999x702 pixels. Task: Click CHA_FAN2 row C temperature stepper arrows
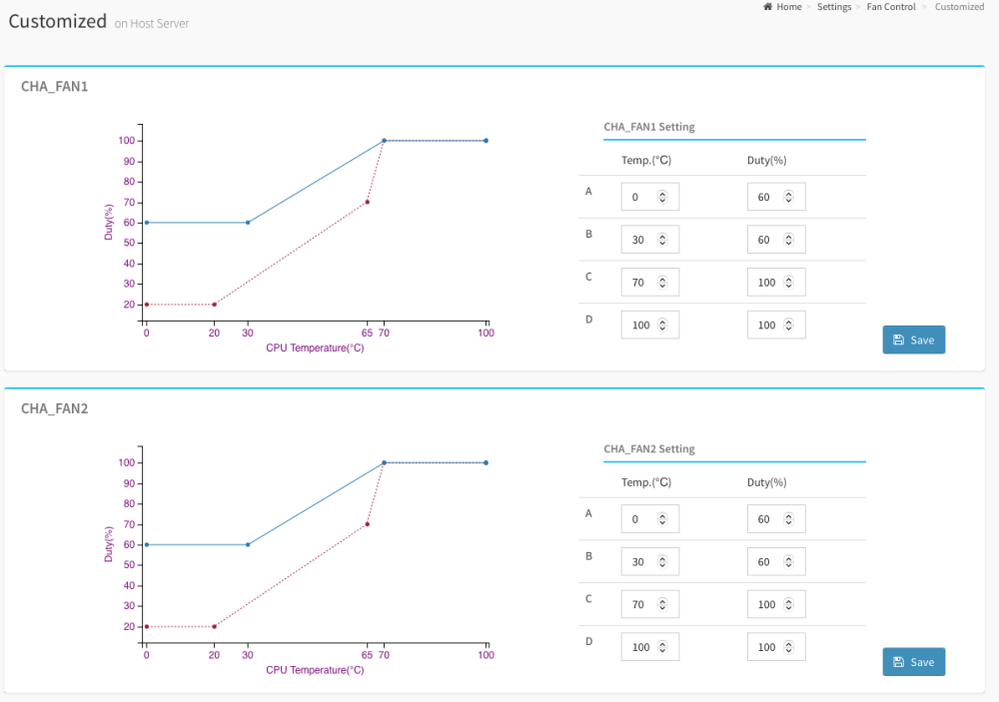(x=662, y=604)
